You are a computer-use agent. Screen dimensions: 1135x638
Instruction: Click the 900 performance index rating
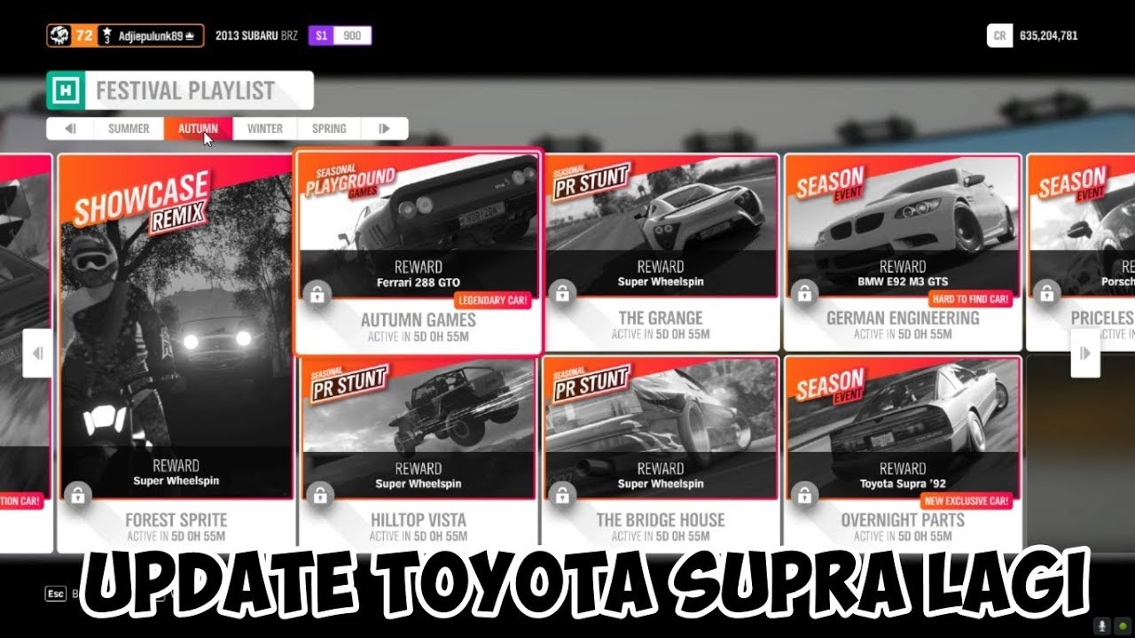pyautogui.click(x=353, y=36)
